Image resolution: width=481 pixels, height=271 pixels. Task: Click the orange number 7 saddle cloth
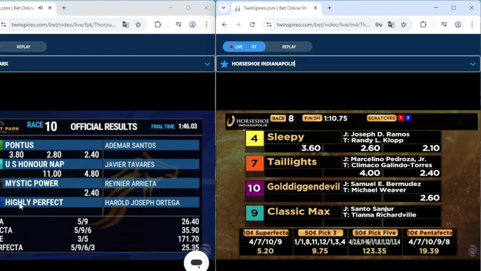click(x=254, y=163)
